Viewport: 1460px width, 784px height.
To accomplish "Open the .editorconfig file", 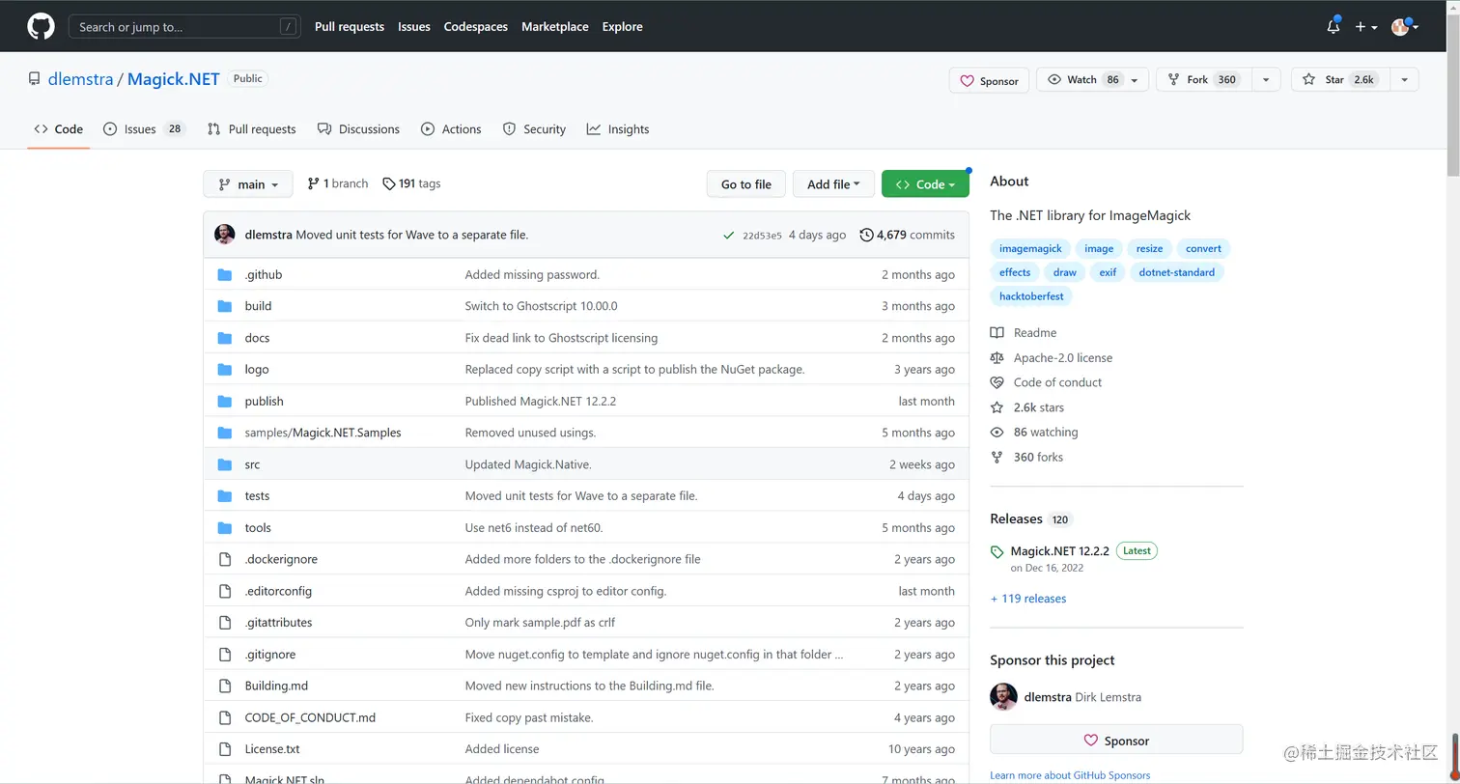I will 278,591.
